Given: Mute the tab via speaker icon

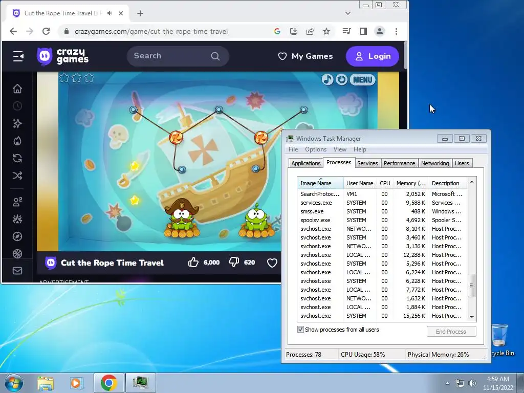Looking at the screenshot, I should pyautogui.click(x=110, y=13).
